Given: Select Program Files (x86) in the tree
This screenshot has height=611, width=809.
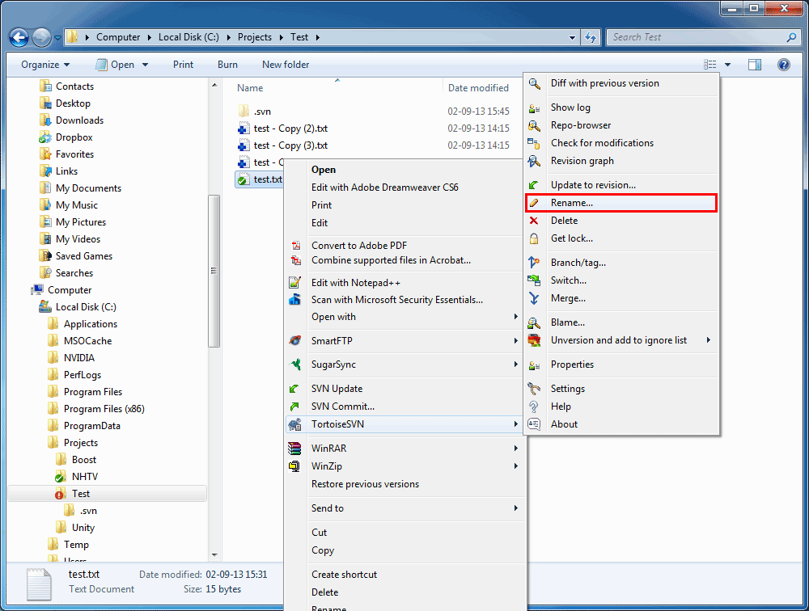Looking at the screenshot, I should click(104, 409).
